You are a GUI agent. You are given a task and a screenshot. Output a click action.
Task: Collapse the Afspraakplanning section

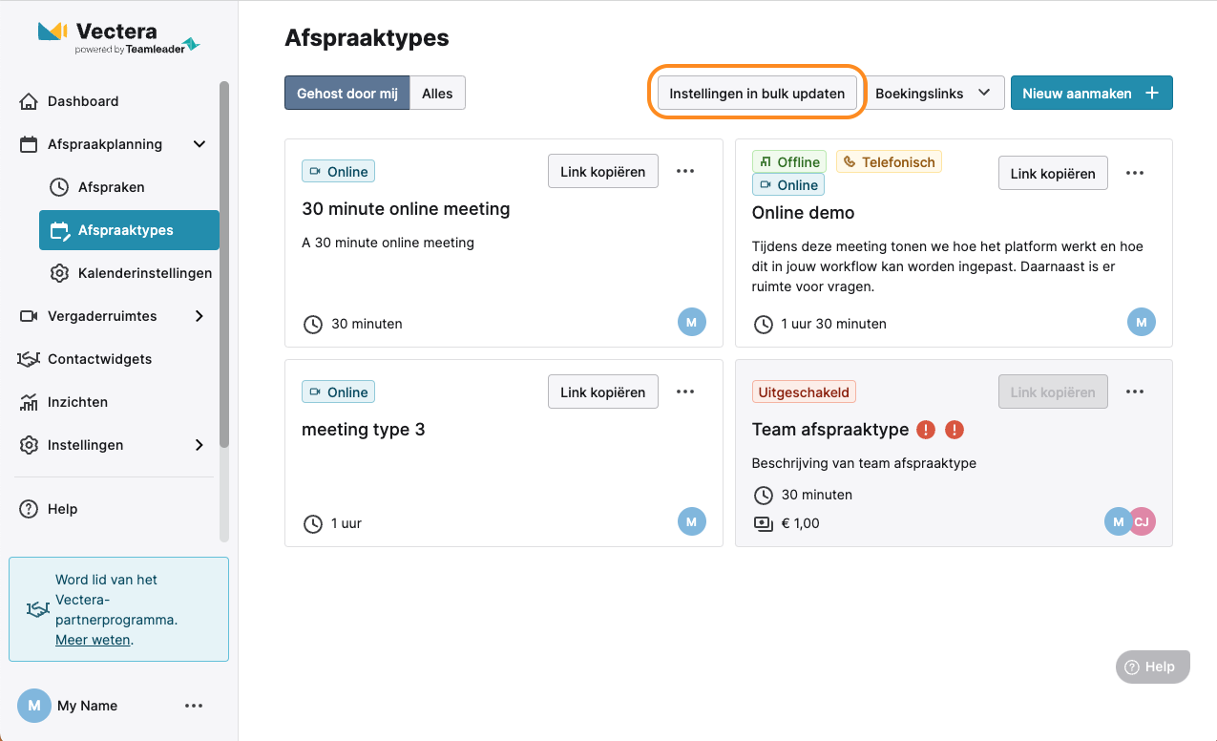(199, 144)
